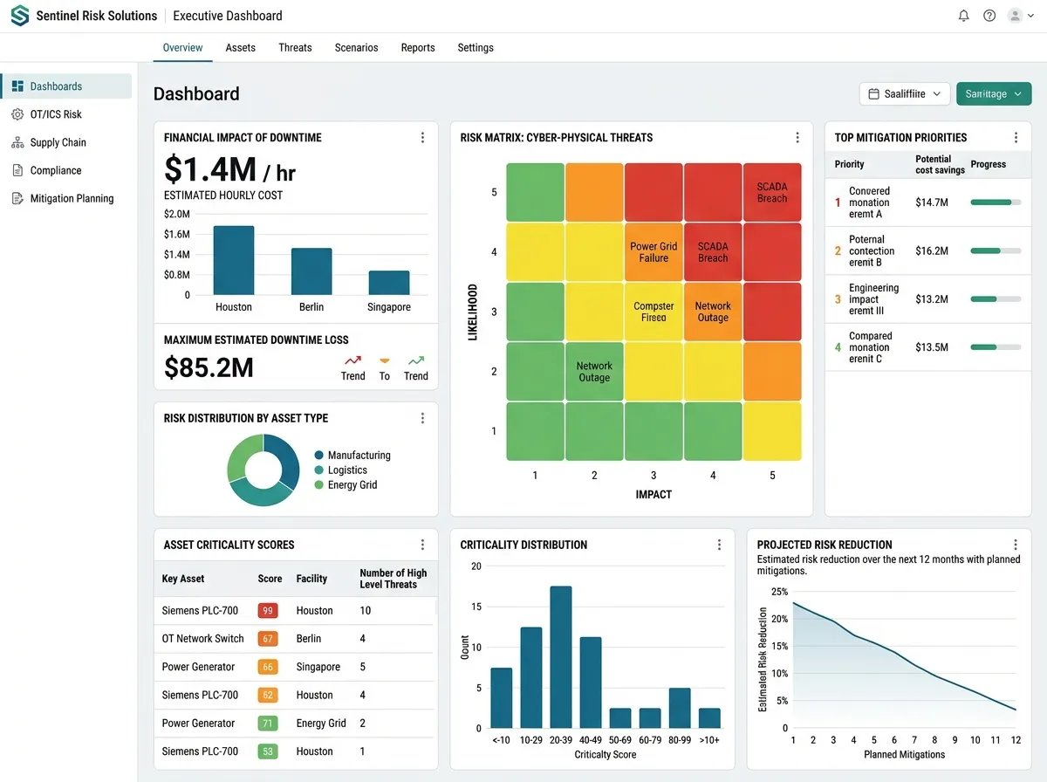Click the Score column header
Viewport: 1047px width, 782px height.
pyautogui.click(x=270, y=579)
